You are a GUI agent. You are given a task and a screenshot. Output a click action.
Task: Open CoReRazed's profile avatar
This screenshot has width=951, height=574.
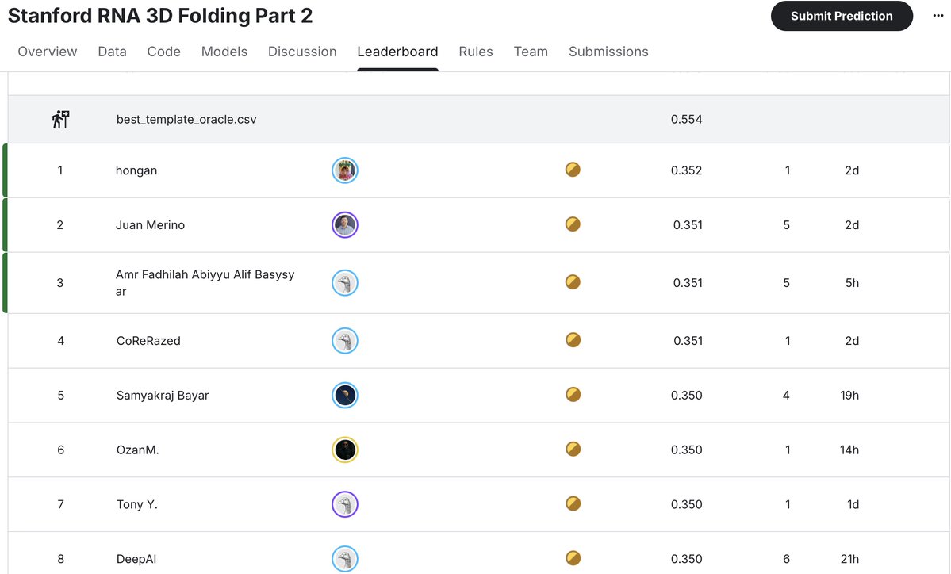pyautogui.click(x=344, y=341)
